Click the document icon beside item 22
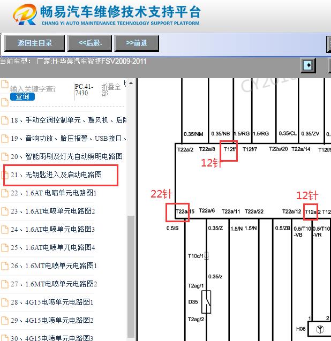Viewport: 331px width, 341px height. (x=5, y=193)
